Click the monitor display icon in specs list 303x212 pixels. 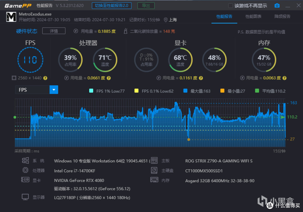point(25,197)
